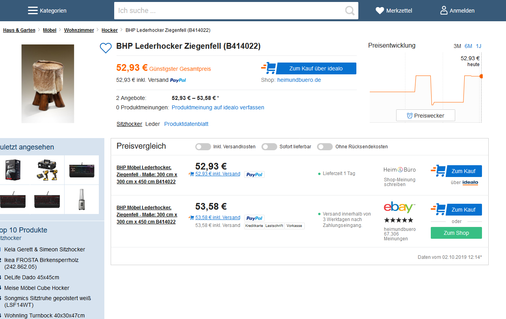The width and height of the screenshot is (506, 319).
Task: Click the Anmelden user icon
Action: (x=444, y=11)
